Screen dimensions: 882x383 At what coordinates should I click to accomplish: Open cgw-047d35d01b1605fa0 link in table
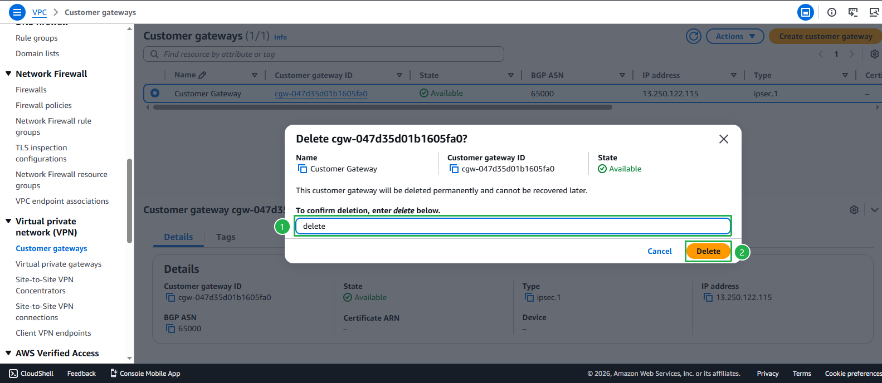point(321,94)
